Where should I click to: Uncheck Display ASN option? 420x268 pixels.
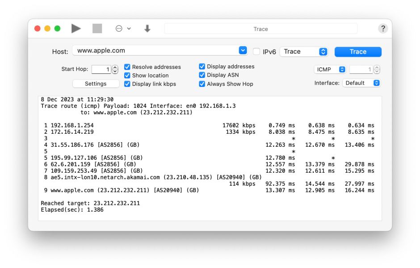202,75
